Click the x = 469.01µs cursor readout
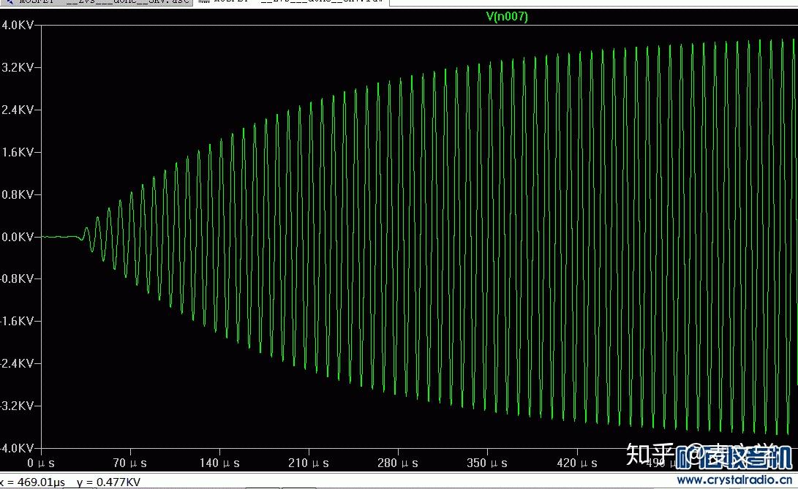The width and height of the screenshot is (798, 489). click(33, 482)
